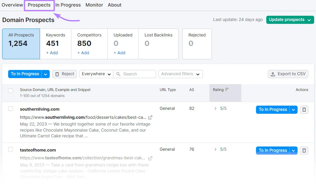Click + Add under Keywords

coord(52,53)
